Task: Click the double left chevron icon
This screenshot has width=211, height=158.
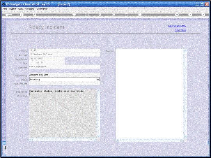Action: pyautogui.click(x=100, y=14)
